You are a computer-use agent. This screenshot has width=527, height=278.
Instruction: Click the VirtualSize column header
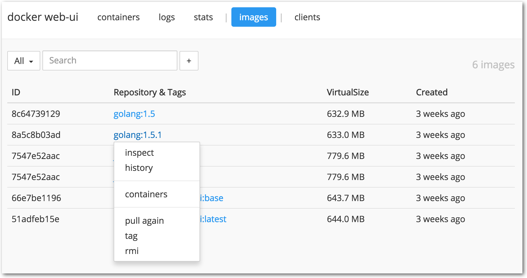pos(348,92)
